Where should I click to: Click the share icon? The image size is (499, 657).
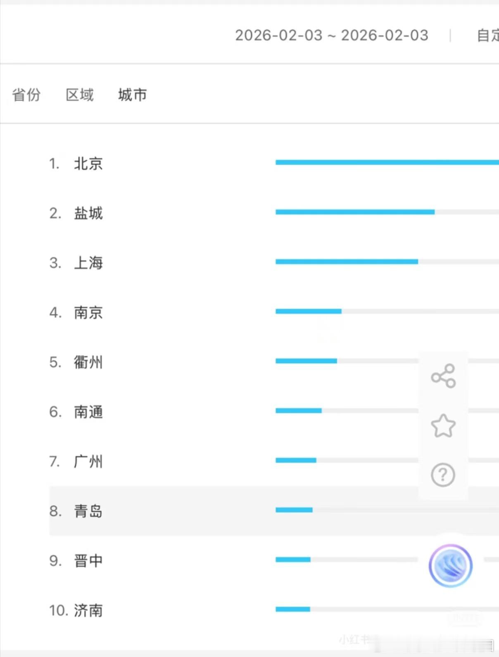[443, 376]
